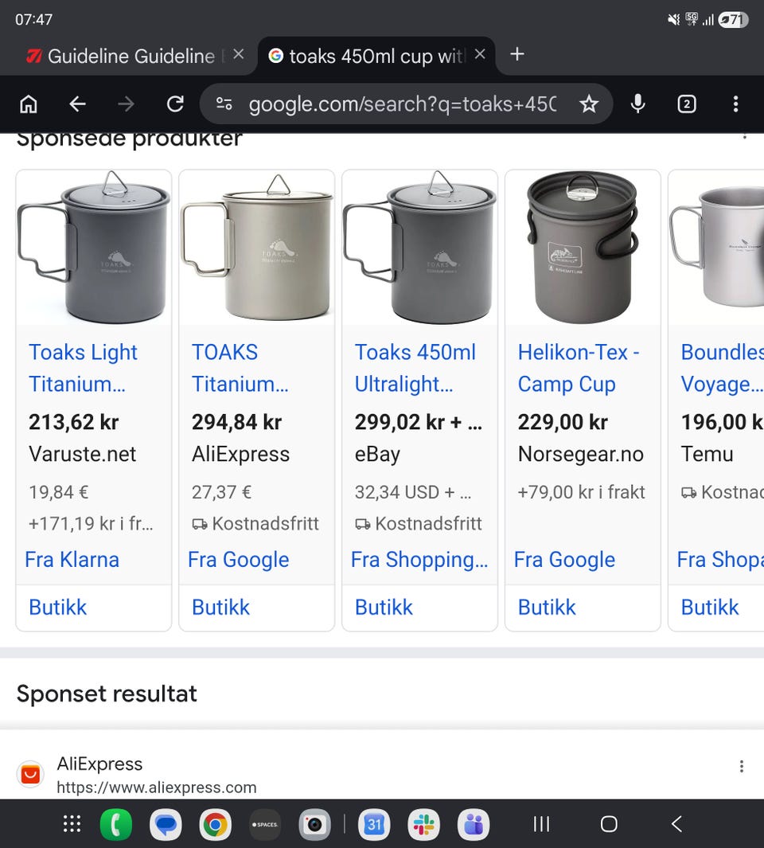This screenshot has height=848, width=764.
Task: Click Fra Klarna link
Action: (72, 559)
